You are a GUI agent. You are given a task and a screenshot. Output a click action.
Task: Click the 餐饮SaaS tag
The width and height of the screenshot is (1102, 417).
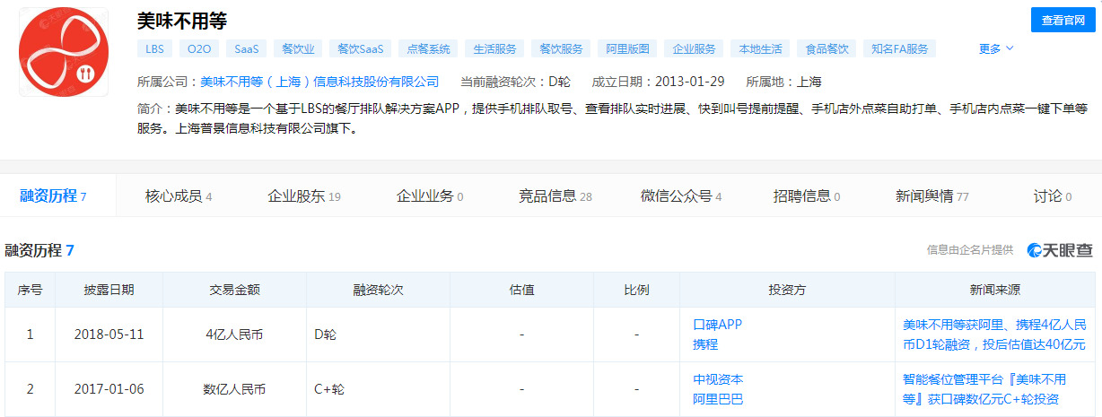[361, 48]
